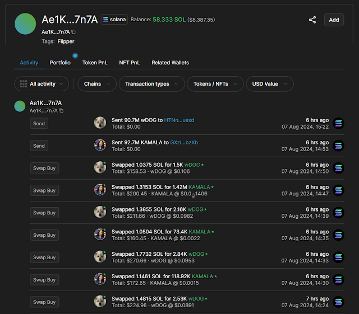Open the Tokens / NFTs filter
Viewport: 359px width, 314px height.
point(215,84)
